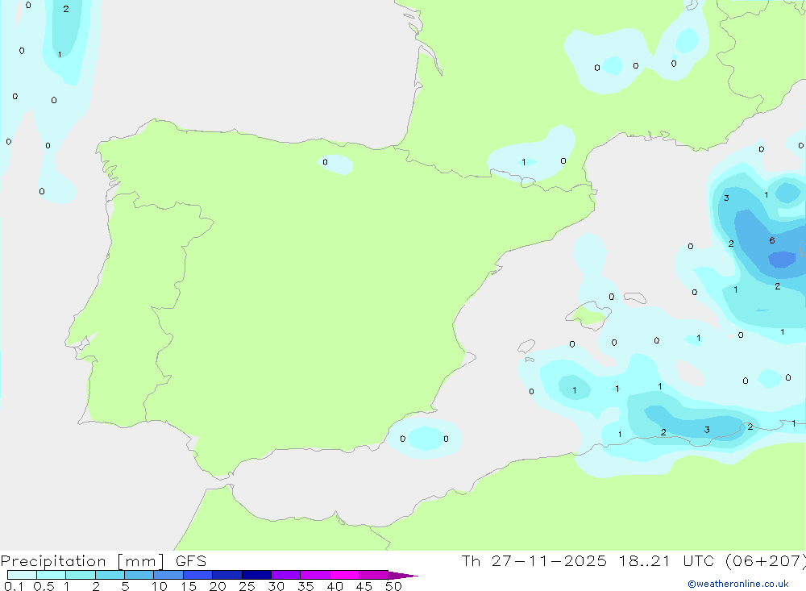Select the 2–5 mm legend color swatch
Screen dimensions: 806x591
110,575
